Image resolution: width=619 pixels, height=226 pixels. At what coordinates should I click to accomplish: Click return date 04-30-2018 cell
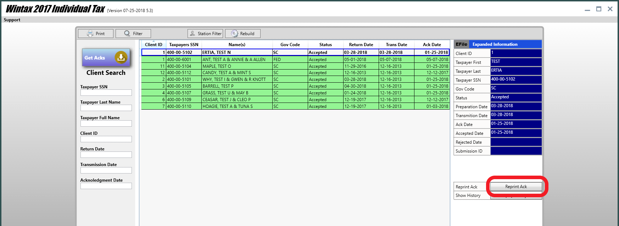(x=361, y=86)
